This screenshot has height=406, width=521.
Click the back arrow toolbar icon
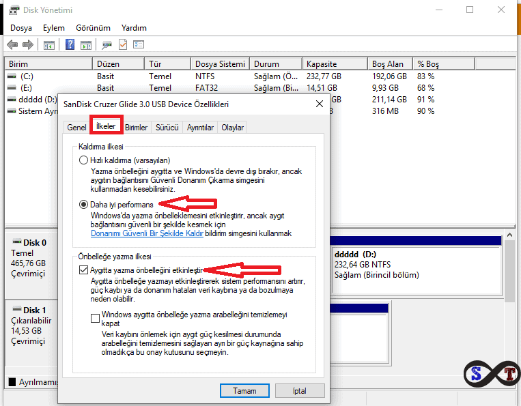12,44
